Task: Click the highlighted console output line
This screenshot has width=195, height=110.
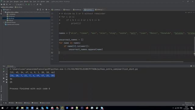Action: coord(32,75)
